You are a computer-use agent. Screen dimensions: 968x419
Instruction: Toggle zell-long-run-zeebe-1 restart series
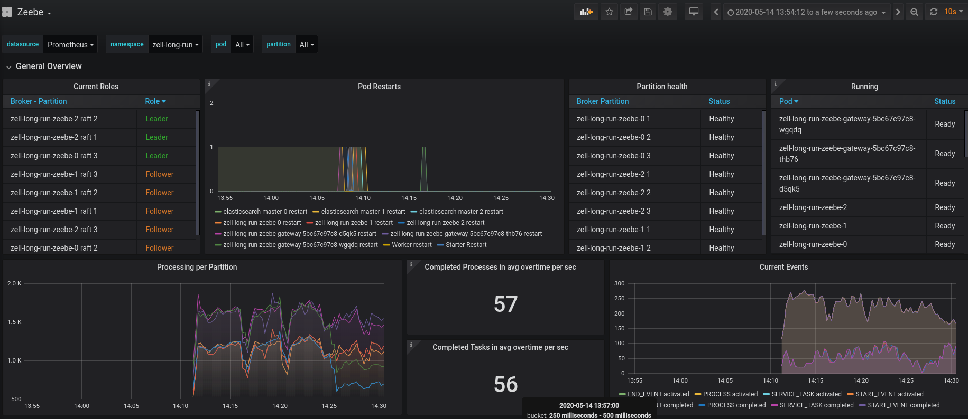[354, 223]
